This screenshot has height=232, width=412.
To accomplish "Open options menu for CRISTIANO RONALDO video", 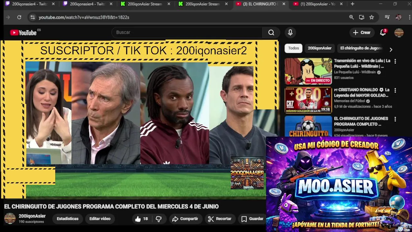I will point(395,90).
